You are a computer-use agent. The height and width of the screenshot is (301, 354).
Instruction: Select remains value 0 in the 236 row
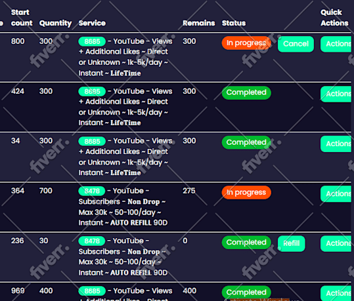pyautogui.click(x=185, y=241)
